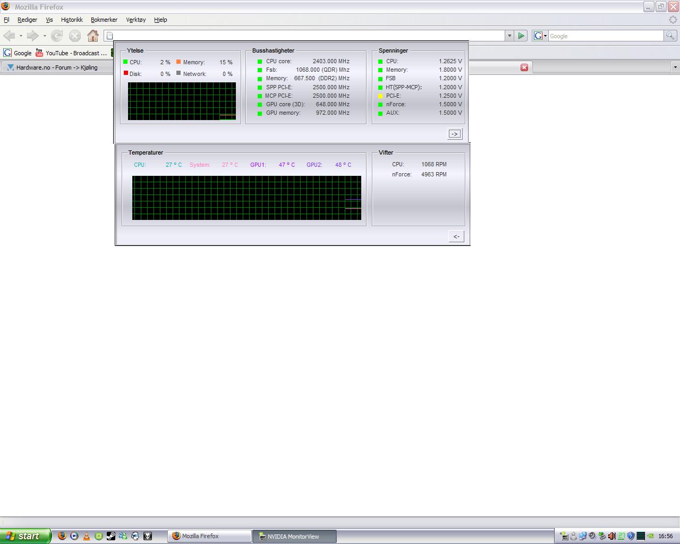Open the Historikk menu
This screenshot has height=544, width=680.
point(72,20)
